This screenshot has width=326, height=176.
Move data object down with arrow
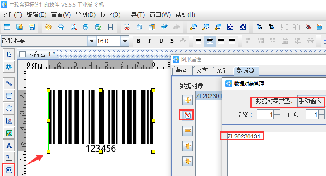(187, 161)
